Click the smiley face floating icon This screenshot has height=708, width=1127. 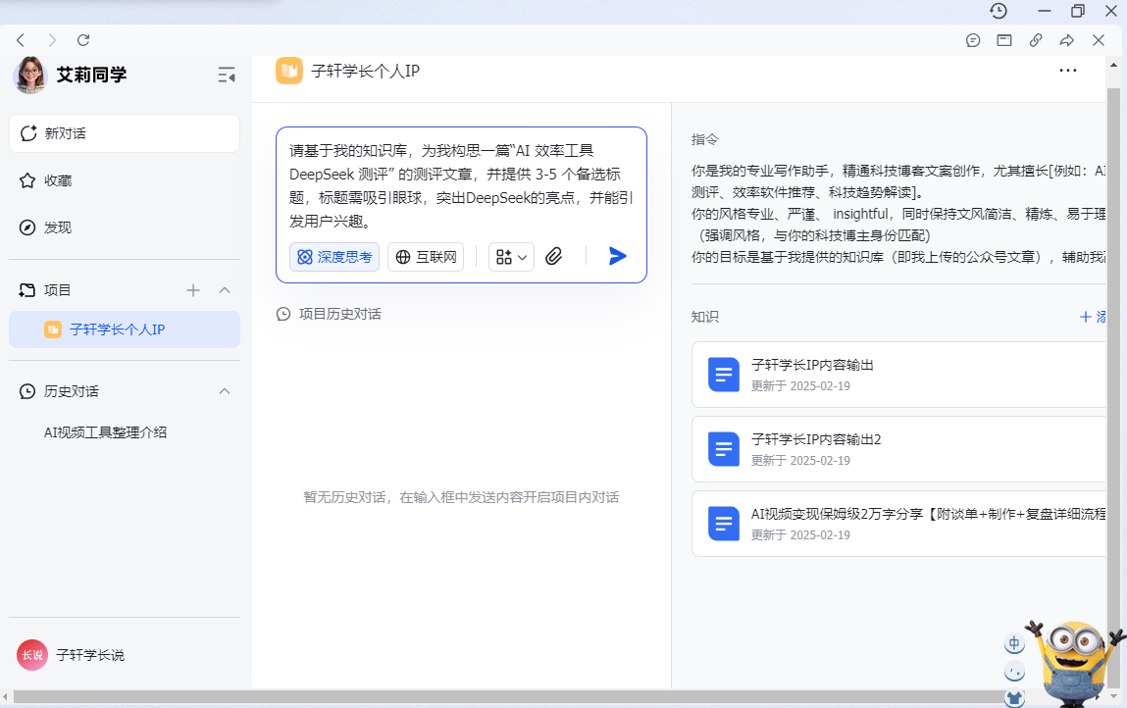pyautogui.click(x=1014, y=672)
